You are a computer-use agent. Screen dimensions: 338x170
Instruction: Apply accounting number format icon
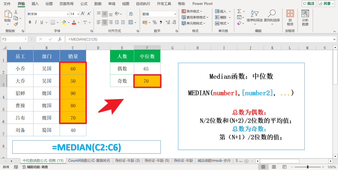145,22
